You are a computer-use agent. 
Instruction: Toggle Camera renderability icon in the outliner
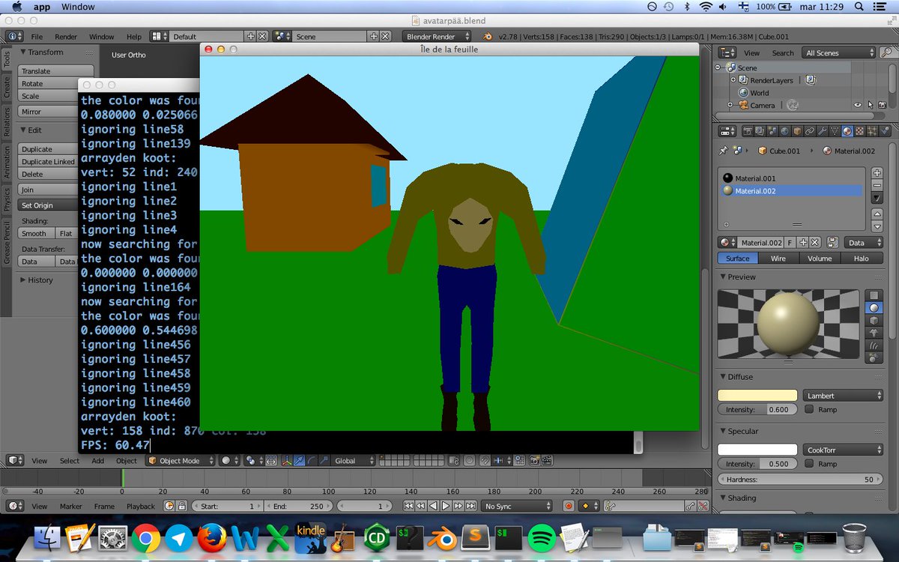(x=883, y=106)
